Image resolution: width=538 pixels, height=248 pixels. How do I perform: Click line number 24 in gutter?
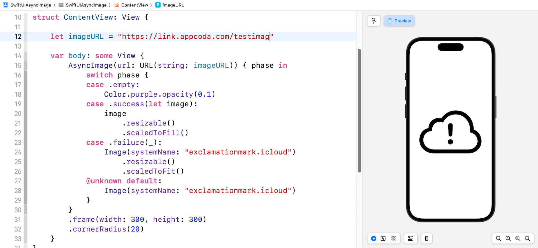(18, 152)
